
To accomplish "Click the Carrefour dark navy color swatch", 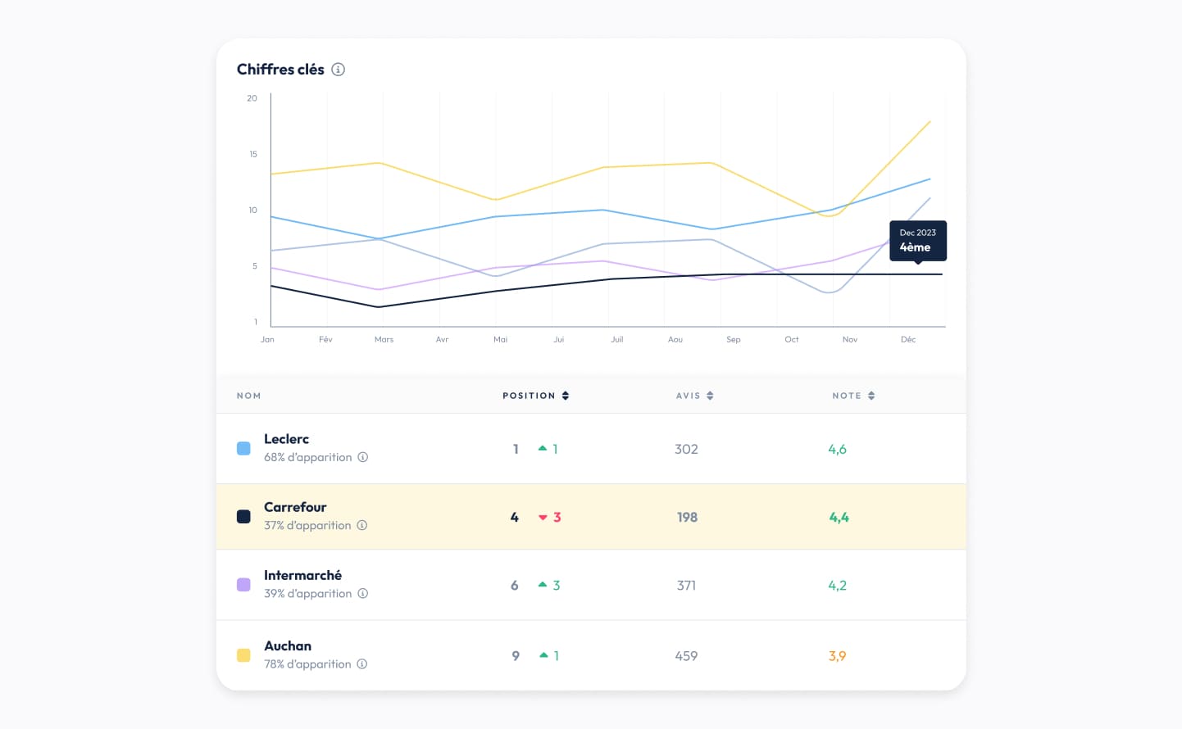I will pyautogui.click(x=243, y=516).
